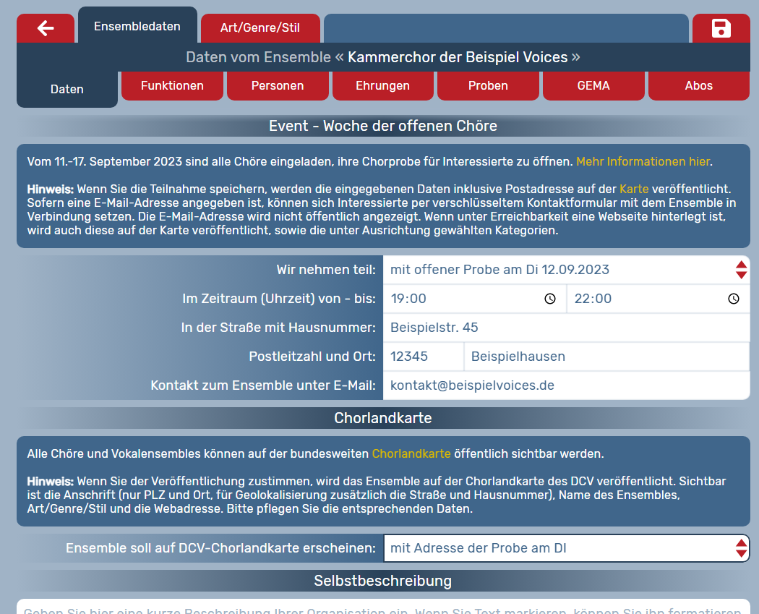
Task: Click the contact e-mail input field
Action: pos(566,385)
